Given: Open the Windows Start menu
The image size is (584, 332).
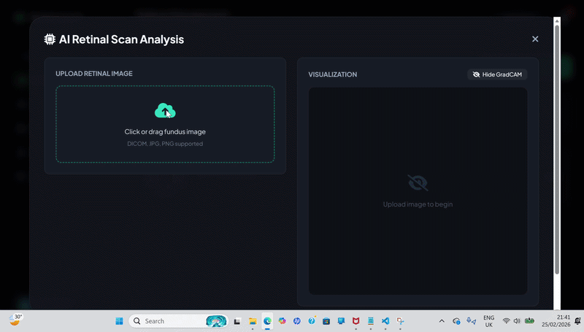Looking at the screenshot, I should (119, 321).
